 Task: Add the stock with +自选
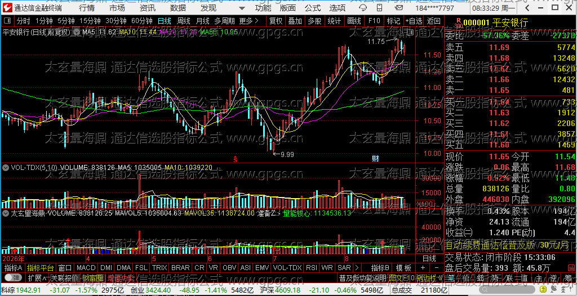pos(414,21)
